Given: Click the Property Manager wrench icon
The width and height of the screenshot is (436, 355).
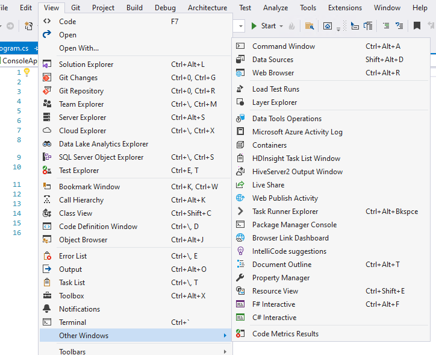Looking at the screenshot, I should [240, 277].
